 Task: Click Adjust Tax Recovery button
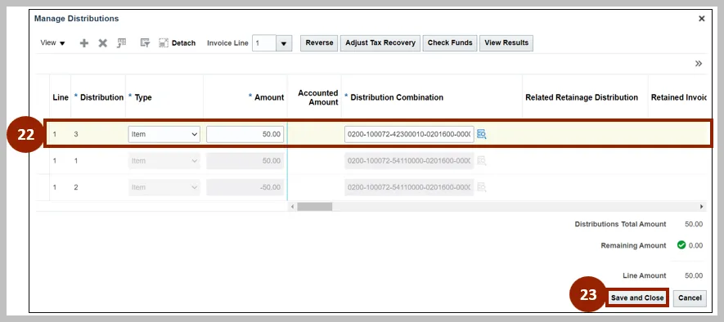click(380, 42)
